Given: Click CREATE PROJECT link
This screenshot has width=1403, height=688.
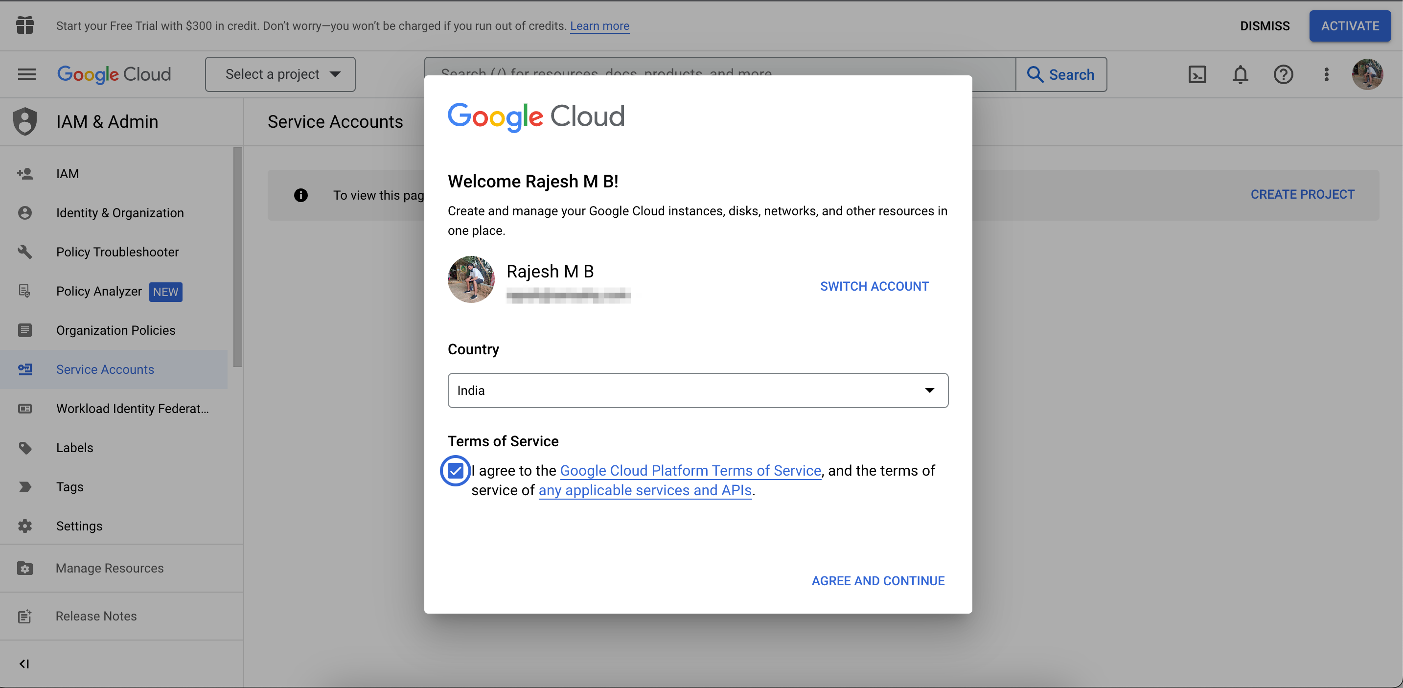Looking at the screenshot, I should (x=1302, y=194).
